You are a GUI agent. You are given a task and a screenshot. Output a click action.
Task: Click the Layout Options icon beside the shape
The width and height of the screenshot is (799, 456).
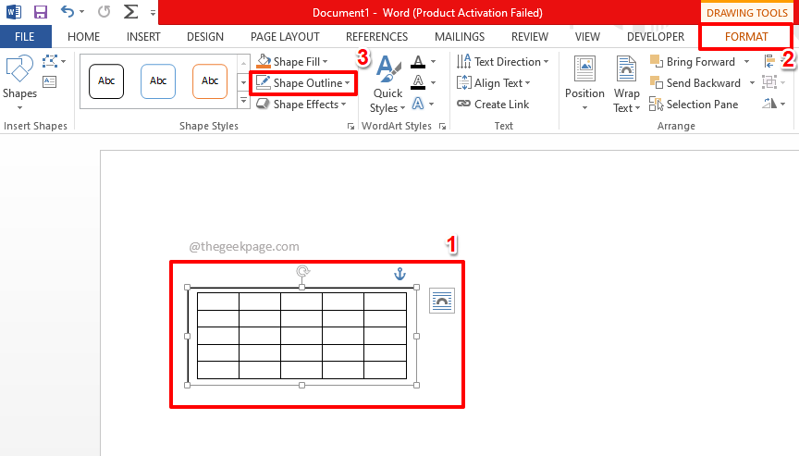442,301
